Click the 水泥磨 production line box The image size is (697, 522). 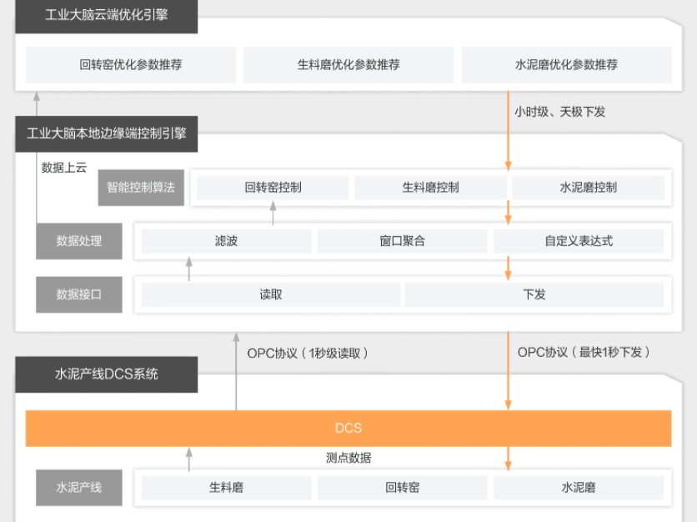(579, 488)
